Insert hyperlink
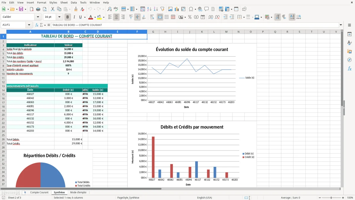Image resolution: width=355 pixels, height=200 pixels. (200, 9)
